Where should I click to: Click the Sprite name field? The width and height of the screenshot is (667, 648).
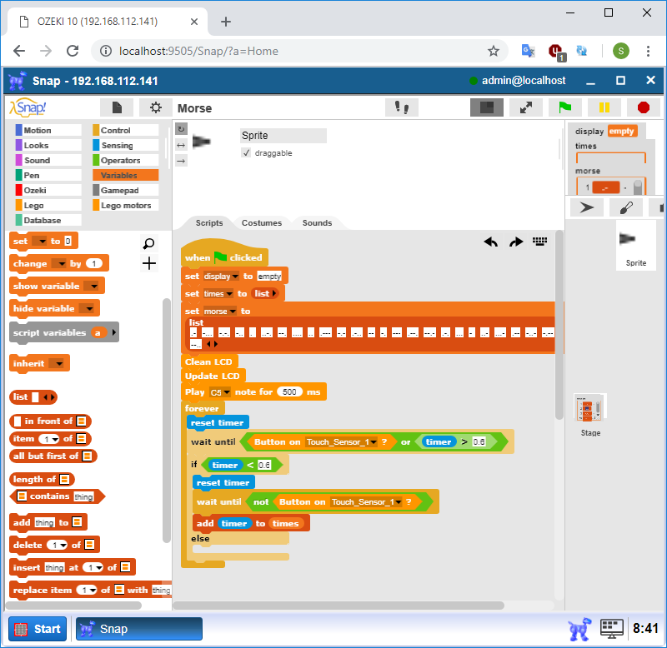(283, 136)
